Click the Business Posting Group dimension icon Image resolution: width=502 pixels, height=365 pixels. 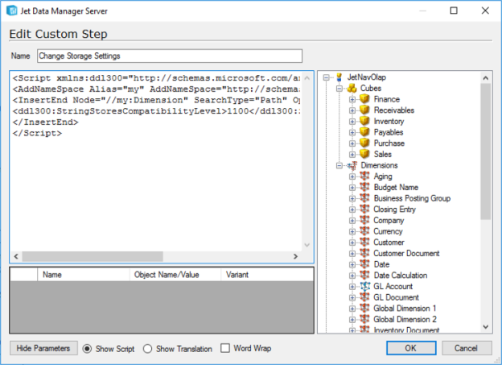click(x=364, y=198)
